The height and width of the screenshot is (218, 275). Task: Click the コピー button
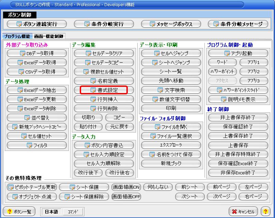[x=119, y=118]
